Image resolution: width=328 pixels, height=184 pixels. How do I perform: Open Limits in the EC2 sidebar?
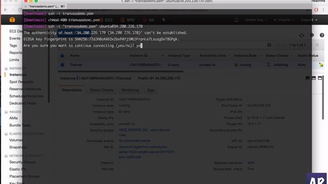click(x=14, y=60)
